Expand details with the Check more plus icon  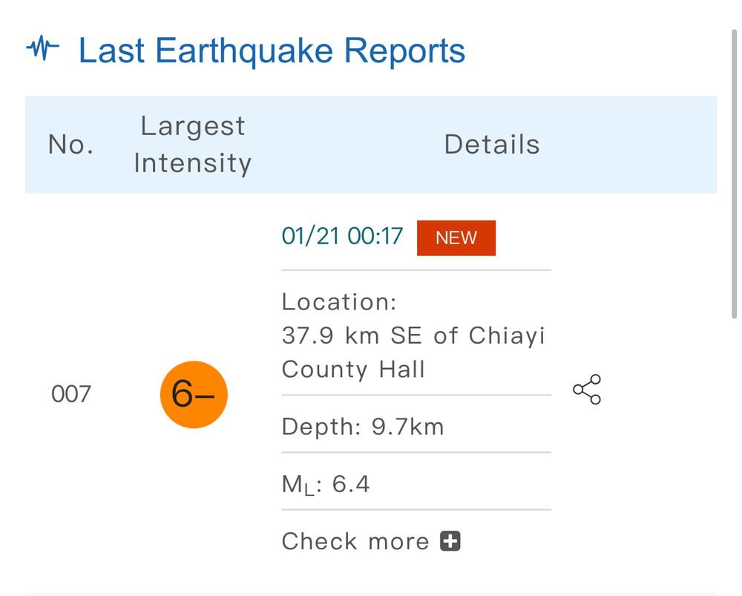450,540
